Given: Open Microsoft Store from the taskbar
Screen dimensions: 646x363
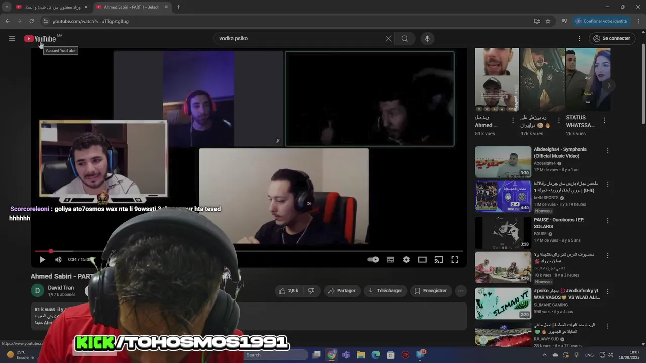Looking at the screenshot, I should [x=390, y=355].
